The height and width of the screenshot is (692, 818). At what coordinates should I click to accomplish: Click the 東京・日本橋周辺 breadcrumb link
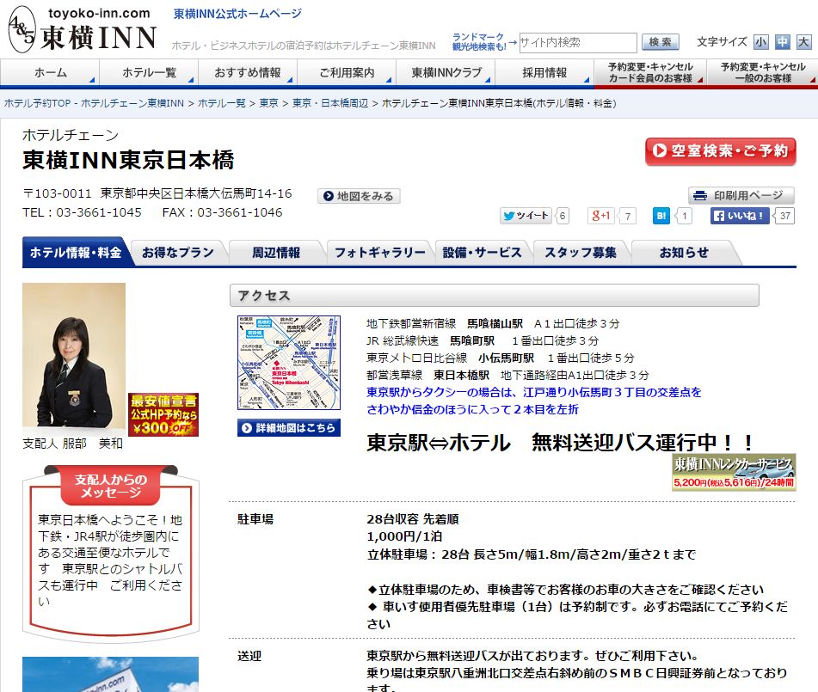click(330, 103)
